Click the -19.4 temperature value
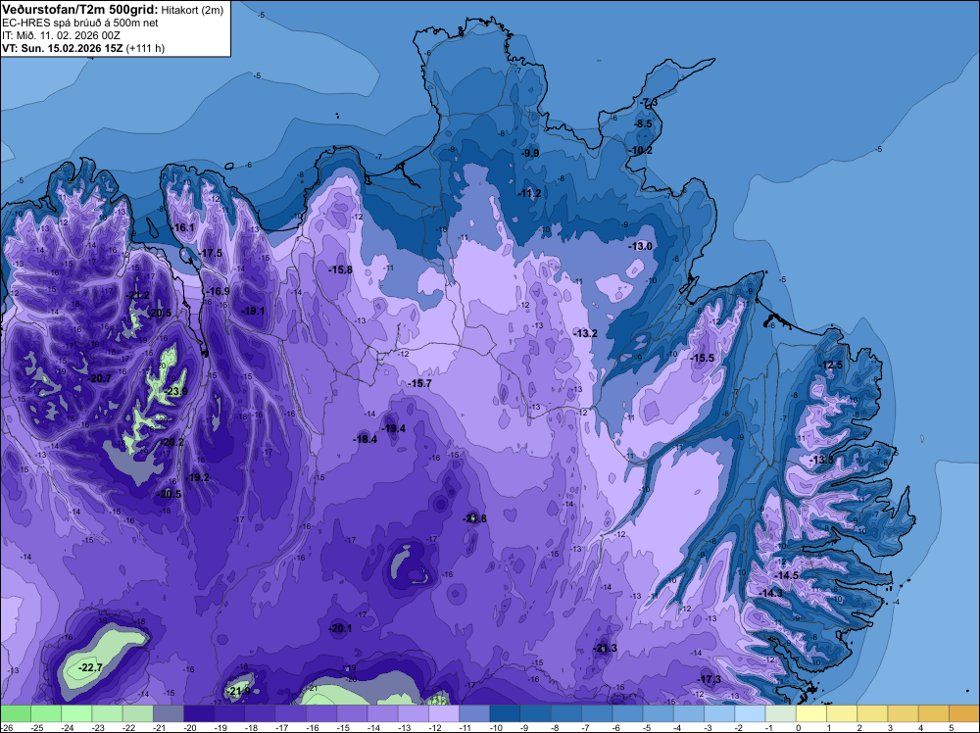 pyautogui.click(x=394, y=428)
